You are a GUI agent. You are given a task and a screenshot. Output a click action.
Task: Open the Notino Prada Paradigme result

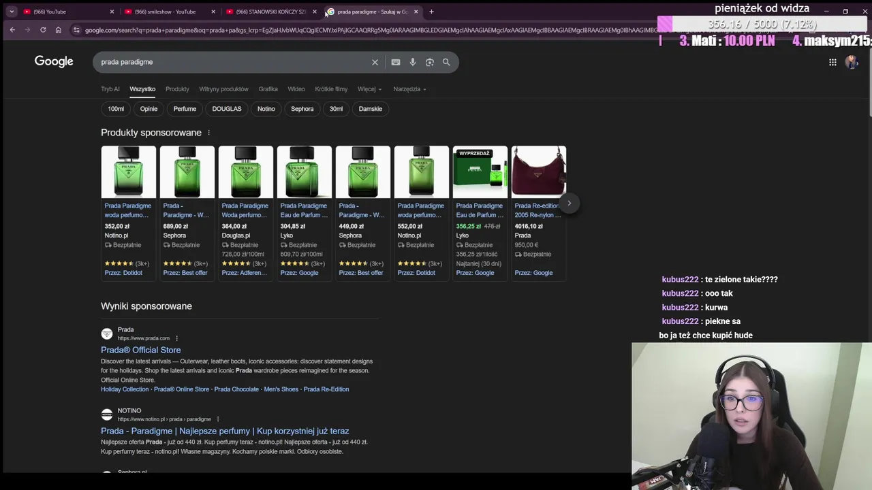(x=225, y=431)
